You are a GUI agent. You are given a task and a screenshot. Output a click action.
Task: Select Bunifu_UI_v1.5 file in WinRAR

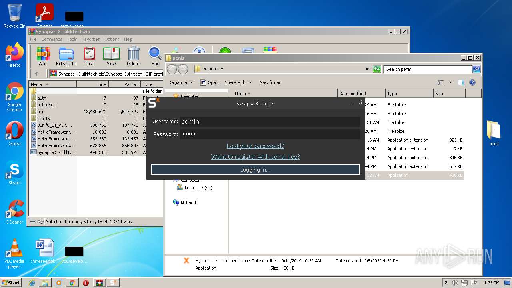(53, 125)
